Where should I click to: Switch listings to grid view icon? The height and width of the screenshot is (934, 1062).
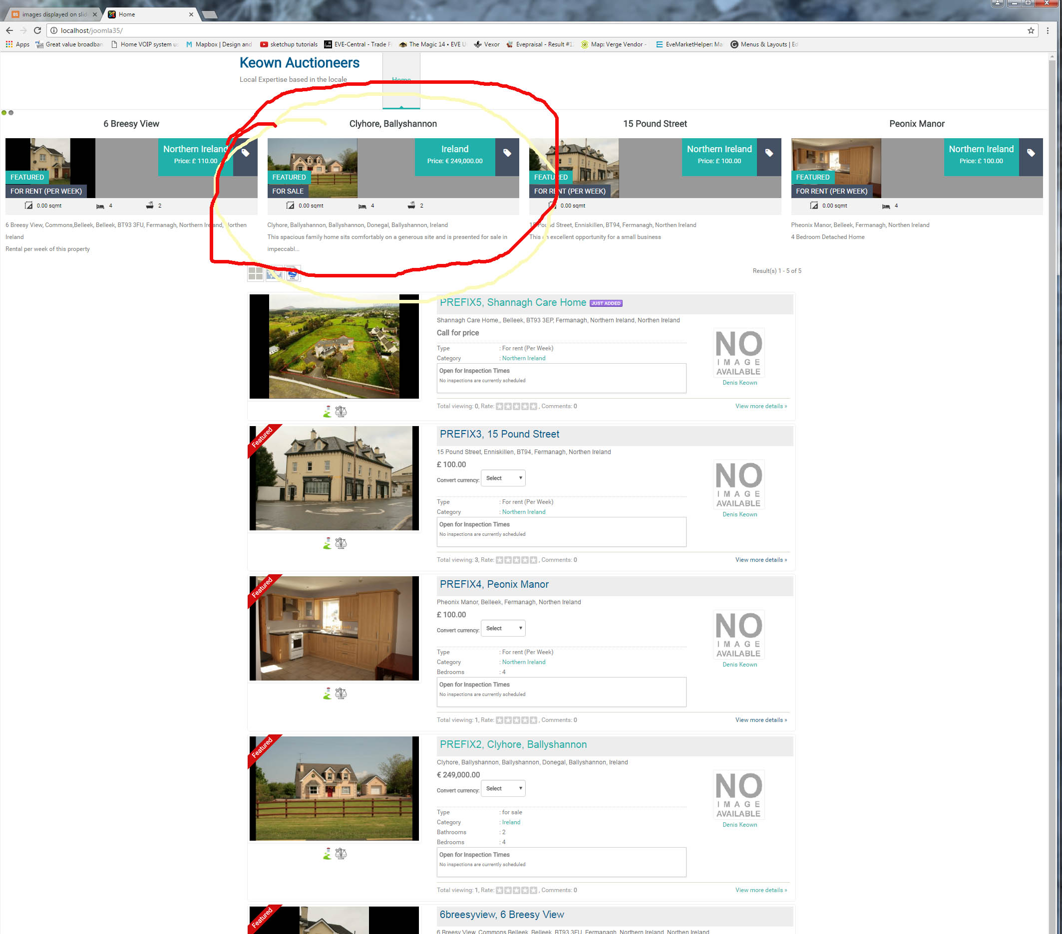pyautogui.click(x=255, y=273)
